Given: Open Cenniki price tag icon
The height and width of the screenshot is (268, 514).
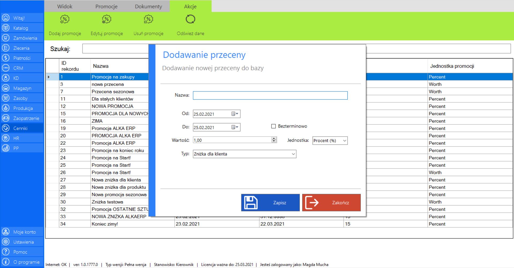Looking at the screenshot, I should [x=5, y=128].
